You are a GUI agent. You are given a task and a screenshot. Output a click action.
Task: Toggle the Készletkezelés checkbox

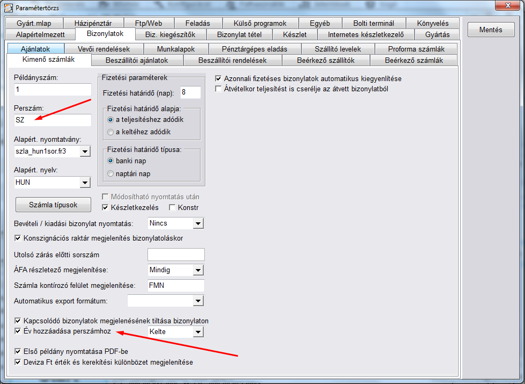106,207
